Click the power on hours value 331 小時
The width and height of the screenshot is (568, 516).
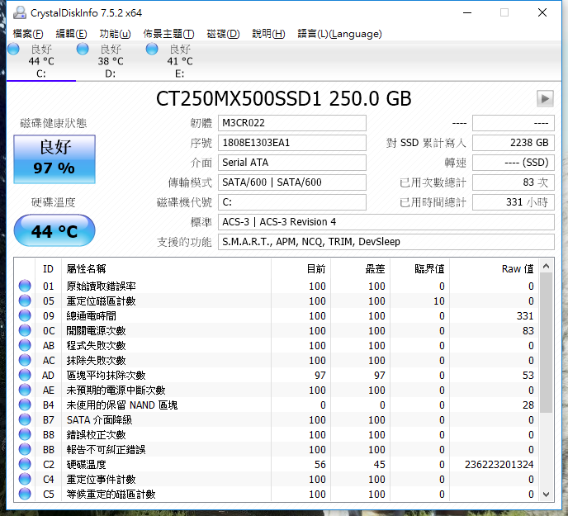pyautogui.click(x=514, y=201)
